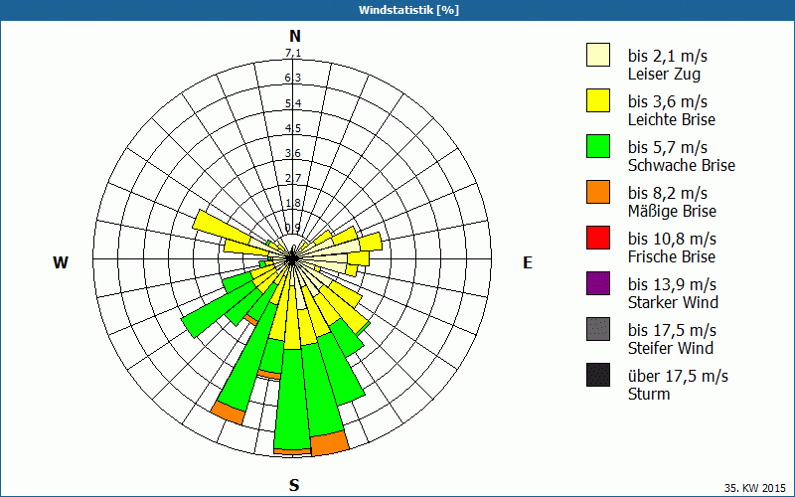Click the 'bis 8,2 m/s' legend text
The height and width of the screenshot is (497, 795).
click(667, 193)
